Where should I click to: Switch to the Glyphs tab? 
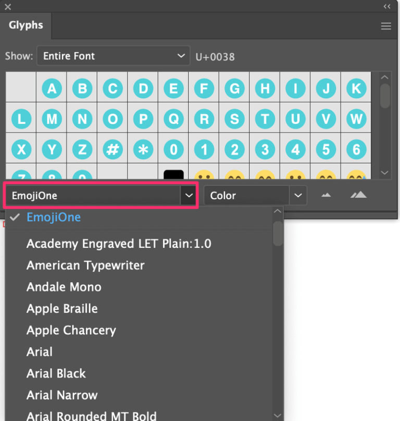25,25
